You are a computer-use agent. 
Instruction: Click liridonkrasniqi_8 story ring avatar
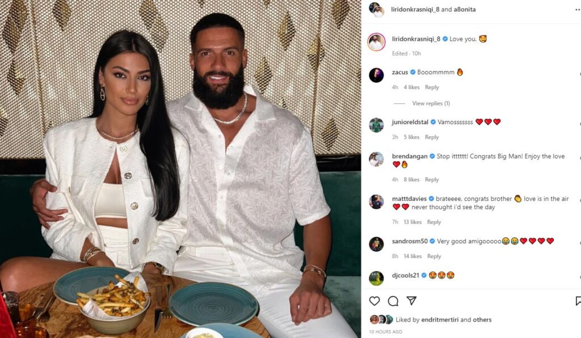click(376, 42)
